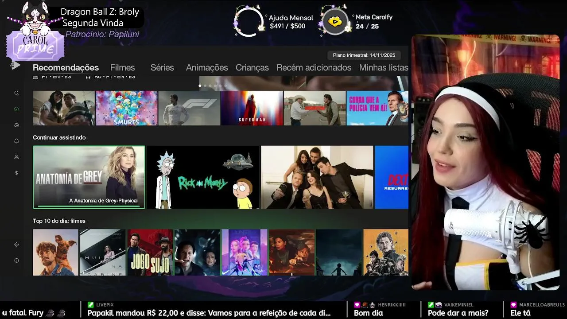Screen dimensions: 567x319
Task: Open search with the magnifier sidebar icon
Action: 16,93
